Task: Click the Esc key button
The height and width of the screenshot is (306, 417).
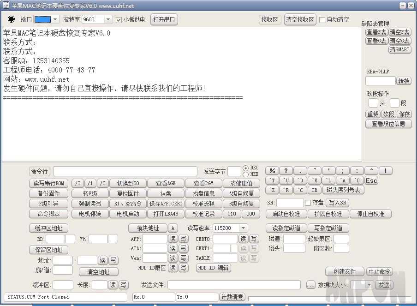Action: (x=371, y=180)
